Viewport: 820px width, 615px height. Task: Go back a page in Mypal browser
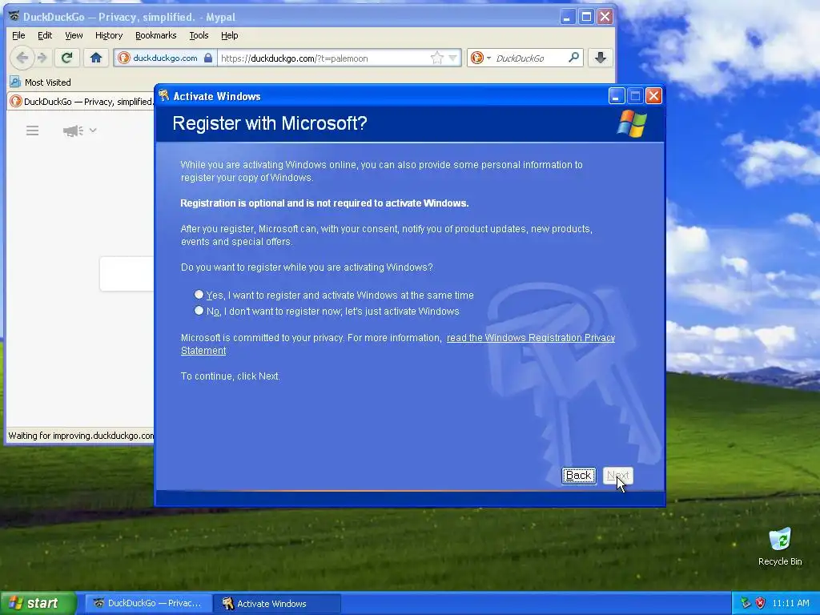point(22,58)
